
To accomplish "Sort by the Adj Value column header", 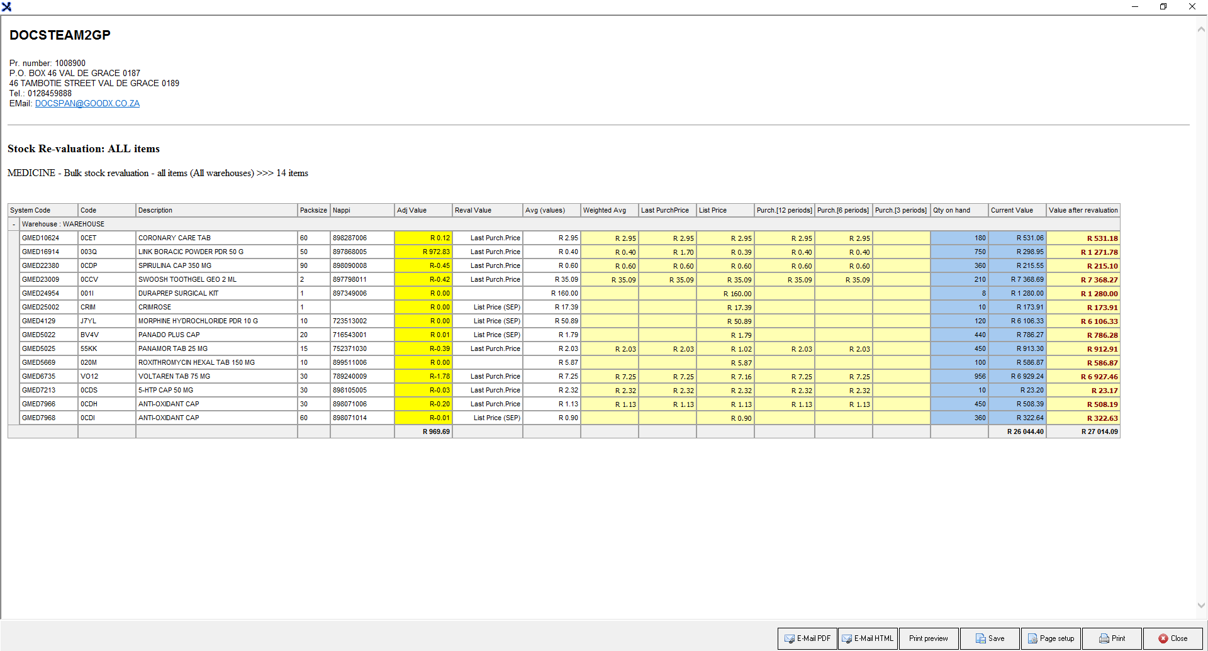I will click(x=423, y=211).
